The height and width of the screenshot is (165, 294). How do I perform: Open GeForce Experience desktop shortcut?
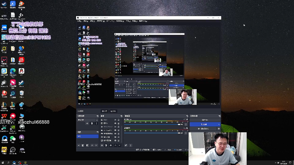pyautogui.click(x=13, y=129)
